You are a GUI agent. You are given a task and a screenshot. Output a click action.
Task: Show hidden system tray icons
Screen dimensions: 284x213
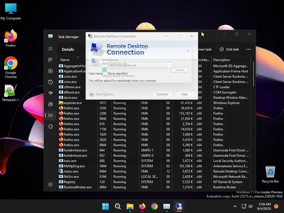[x=235, y=206]
